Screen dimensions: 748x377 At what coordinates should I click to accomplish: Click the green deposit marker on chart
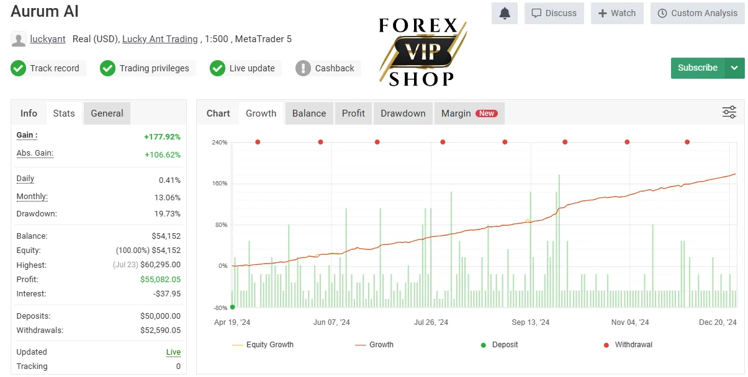[233, 307]
